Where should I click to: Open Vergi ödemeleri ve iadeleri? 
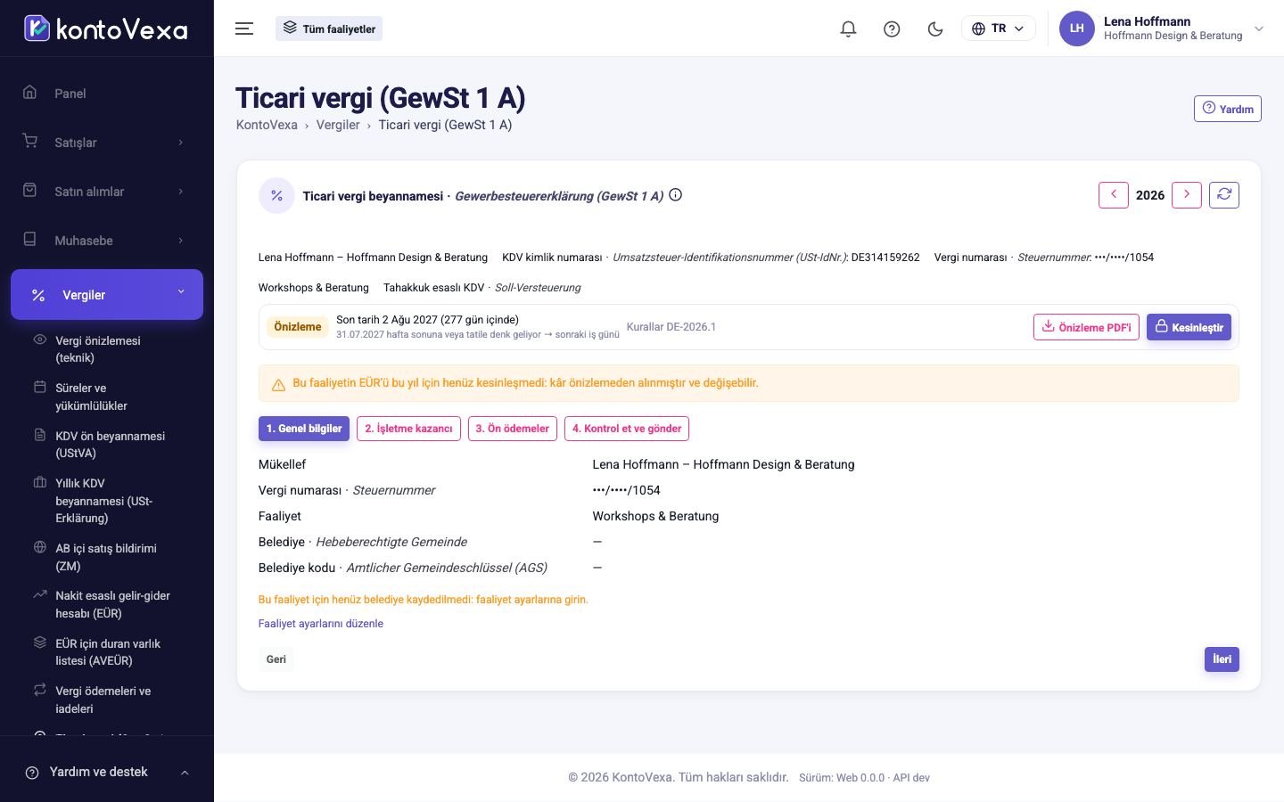pyautogui.click(x=107, y=700)
